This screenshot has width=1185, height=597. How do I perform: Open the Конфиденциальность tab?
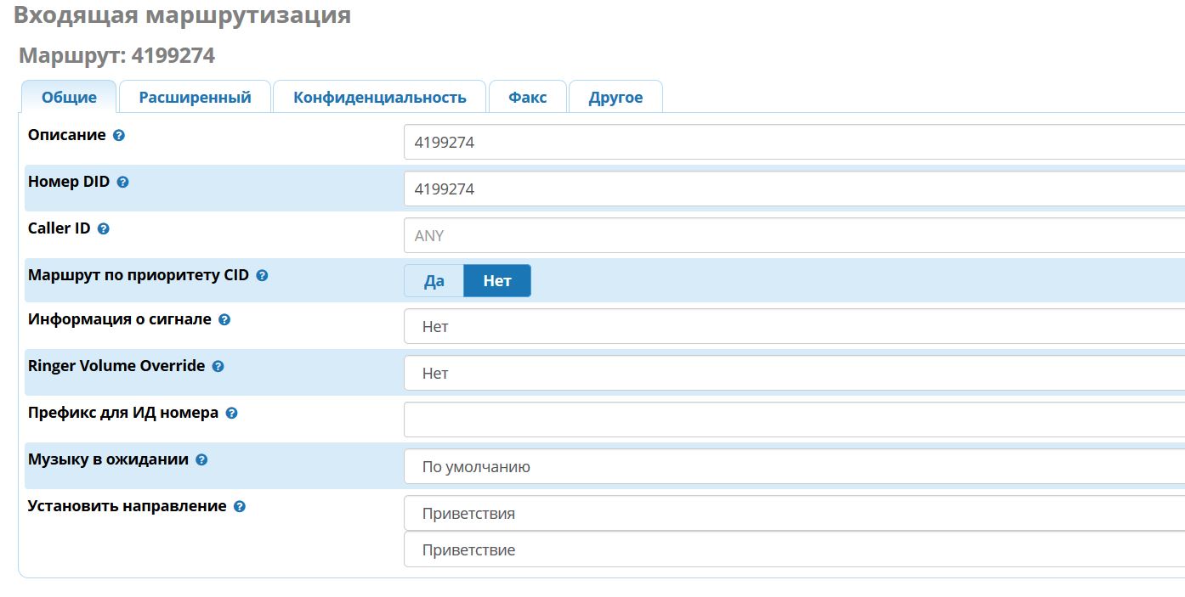coord(379,97)
